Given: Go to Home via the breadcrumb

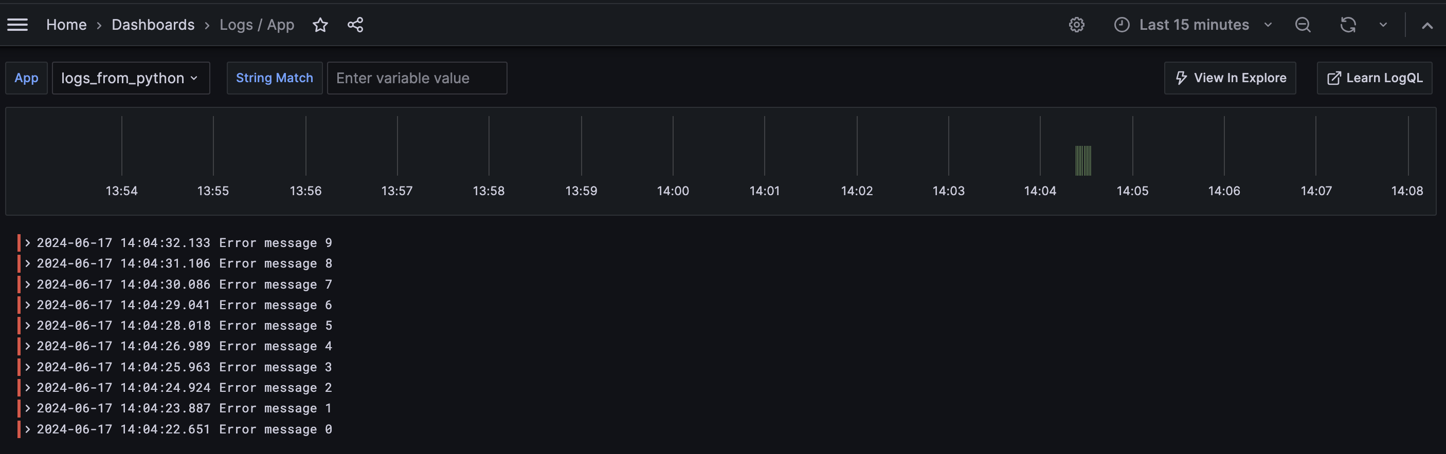Looking at the screenshot, I should (66, 25).
